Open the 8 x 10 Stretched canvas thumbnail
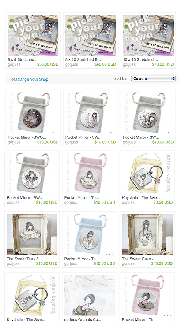This screenshot has width=185, height=330. pyautogui.click(x=91, y=35)
